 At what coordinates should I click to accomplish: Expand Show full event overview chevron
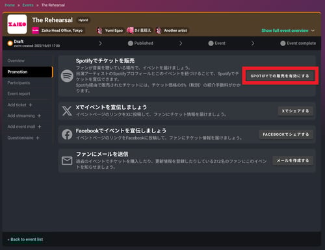coord(313,31)
